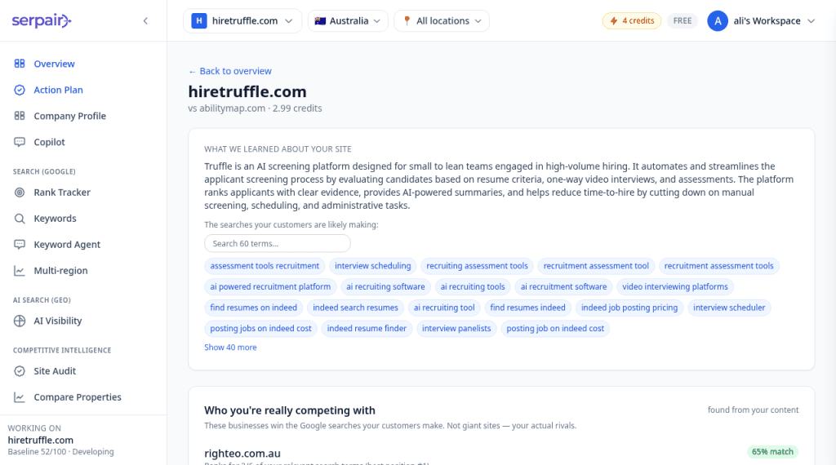Screen dimensions: 836x465
Task: Click the Copilot chat bubble icon
Action: 20,142
